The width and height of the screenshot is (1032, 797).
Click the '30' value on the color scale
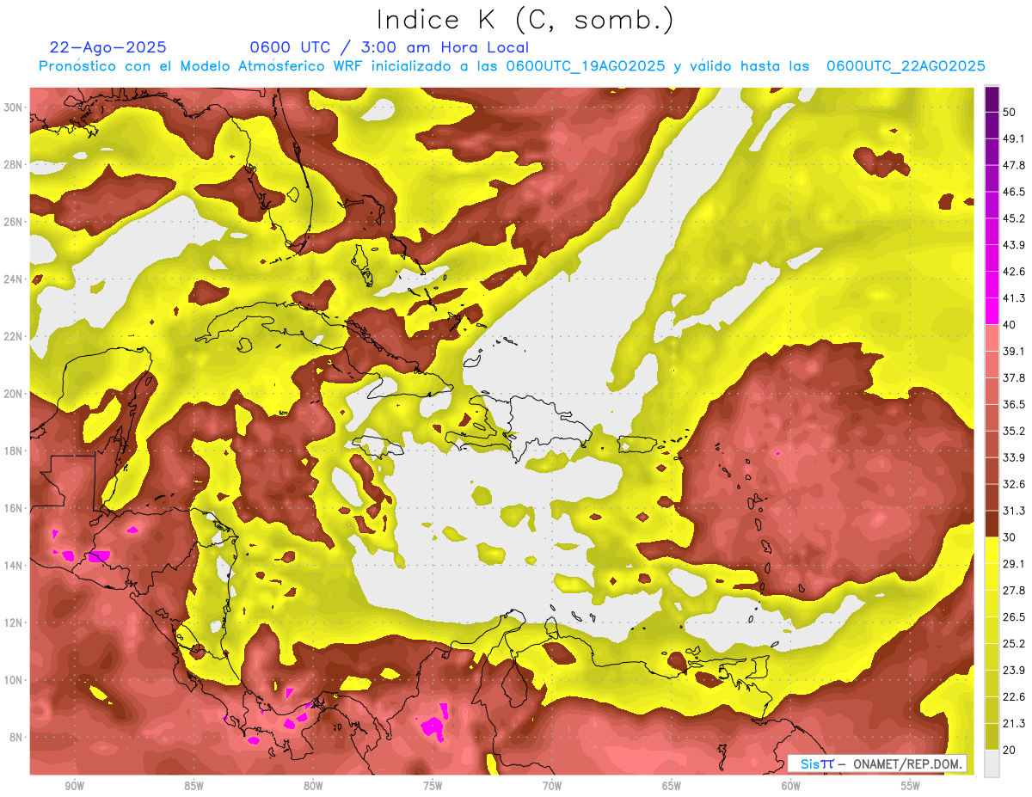coord(1010,537)
